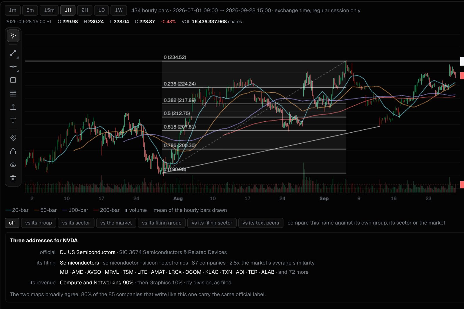The image size is (464, 309).
Task: Click the "Aug" label on time axis
Action: coord(178,198)
